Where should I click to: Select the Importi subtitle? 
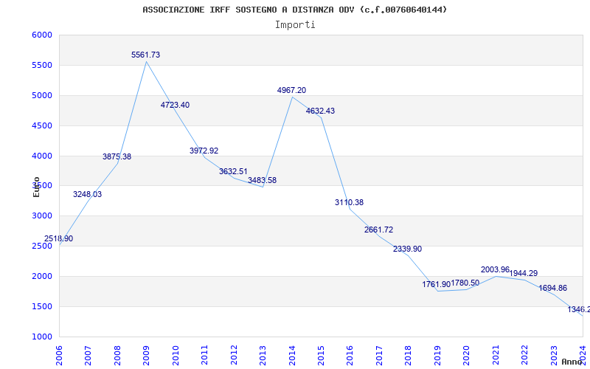coord(295,25)
